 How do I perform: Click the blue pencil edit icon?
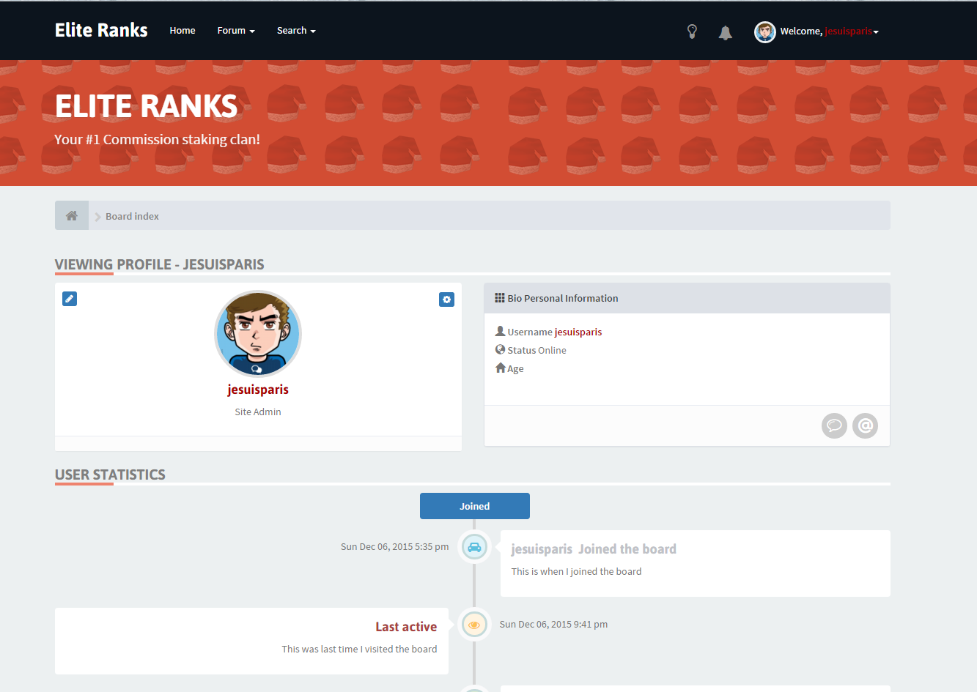pyautogui.click(x=70, y=299)
